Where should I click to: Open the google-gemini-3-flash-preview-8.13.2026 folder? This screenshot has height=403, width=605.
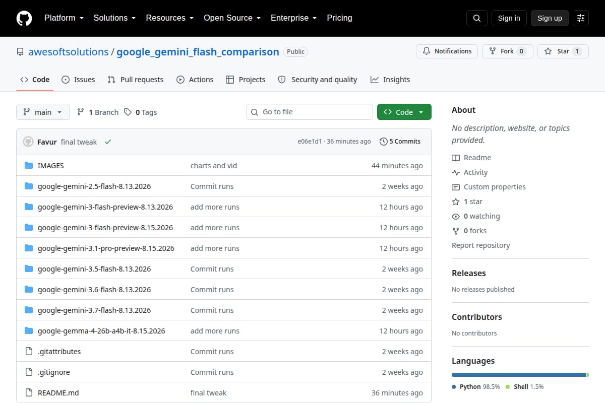click(105, 207)
